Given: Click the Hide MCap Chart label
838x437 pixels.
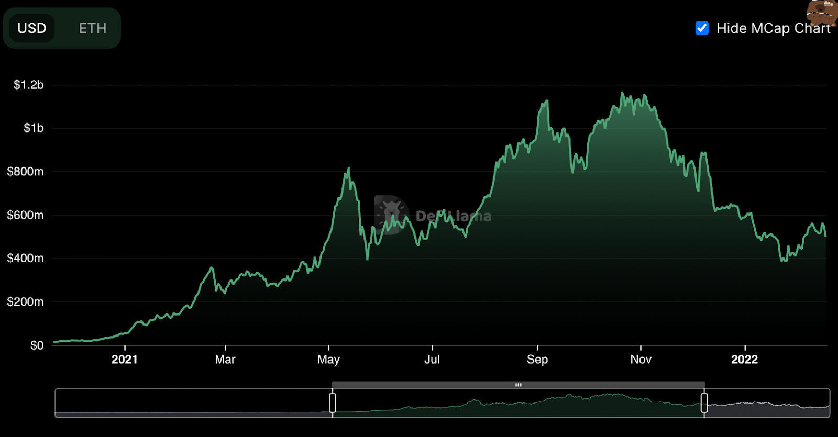Looking at the screenshot, I should (x=773, y=28).
